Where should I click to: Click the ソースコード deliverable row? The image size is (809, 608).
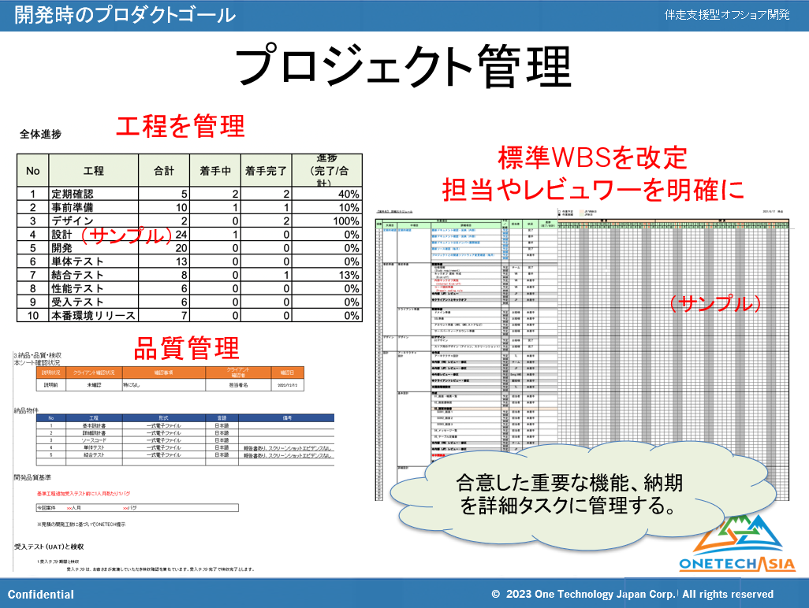point(185,440)
